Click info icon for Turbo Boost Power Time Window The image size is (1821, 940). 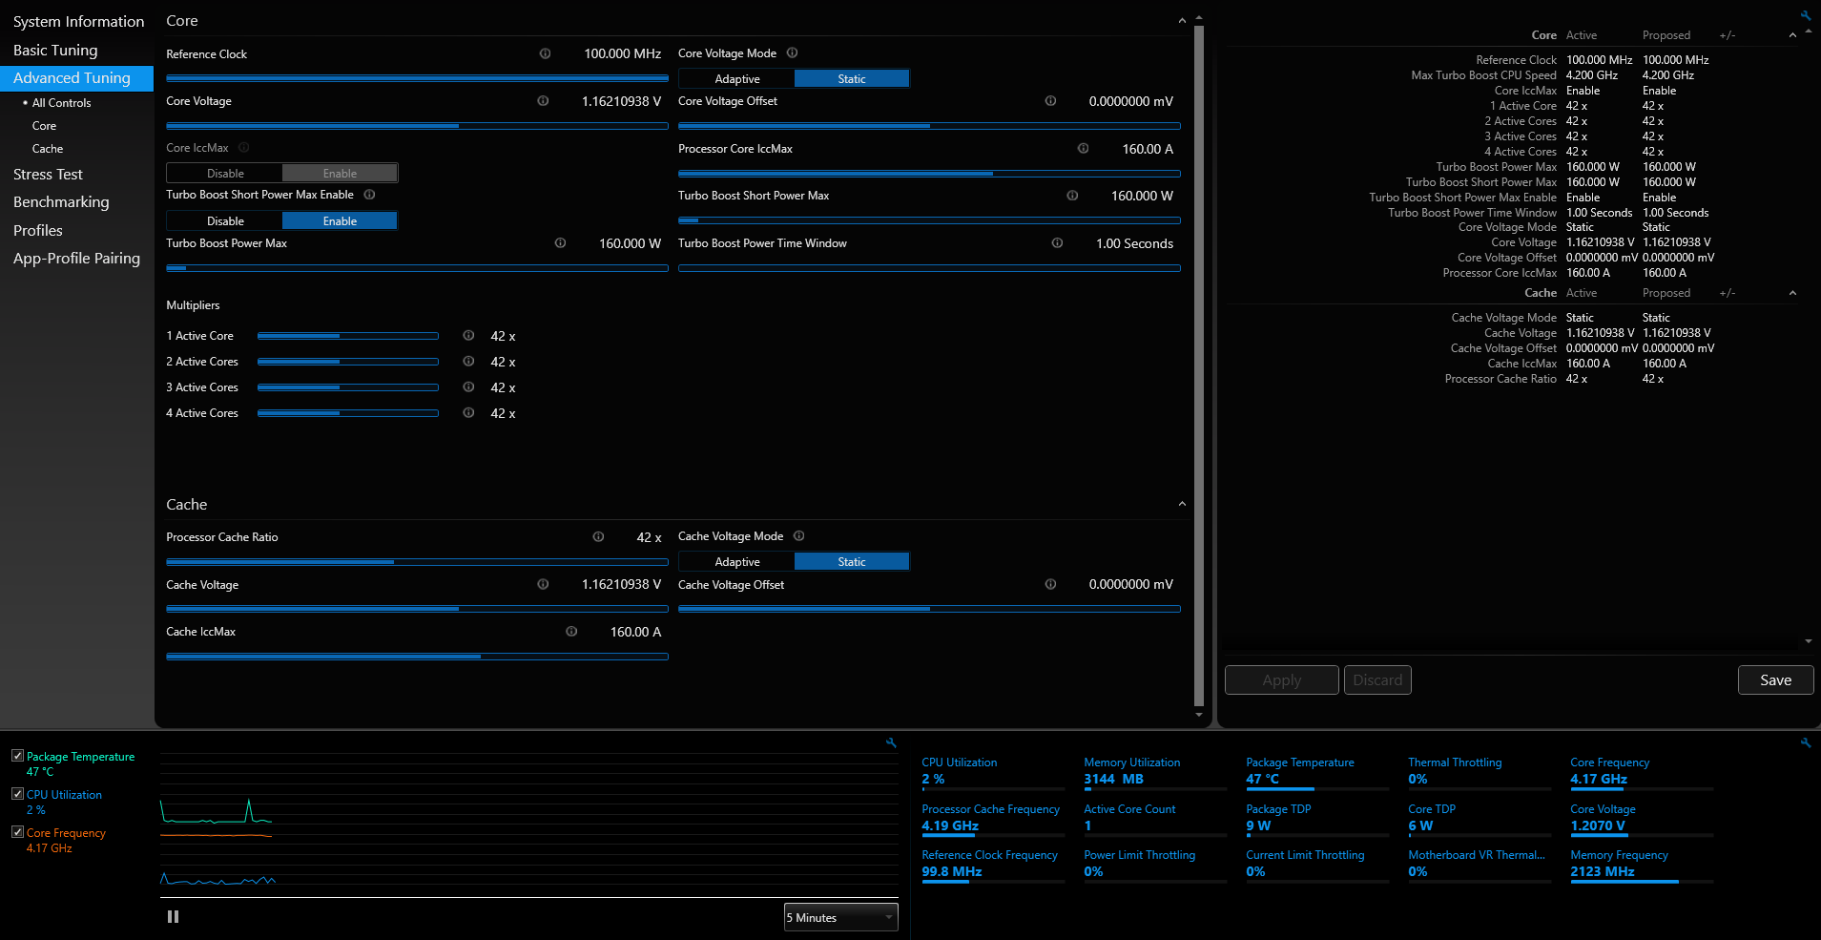coord(1057,242)
